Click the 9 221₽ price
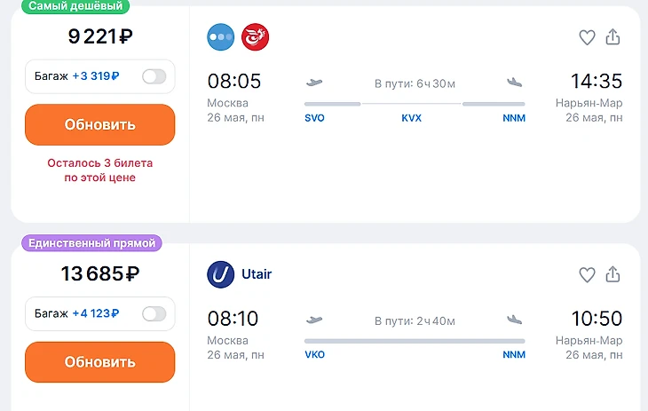This screenshot has width=648, height=411. click(100, 37)
